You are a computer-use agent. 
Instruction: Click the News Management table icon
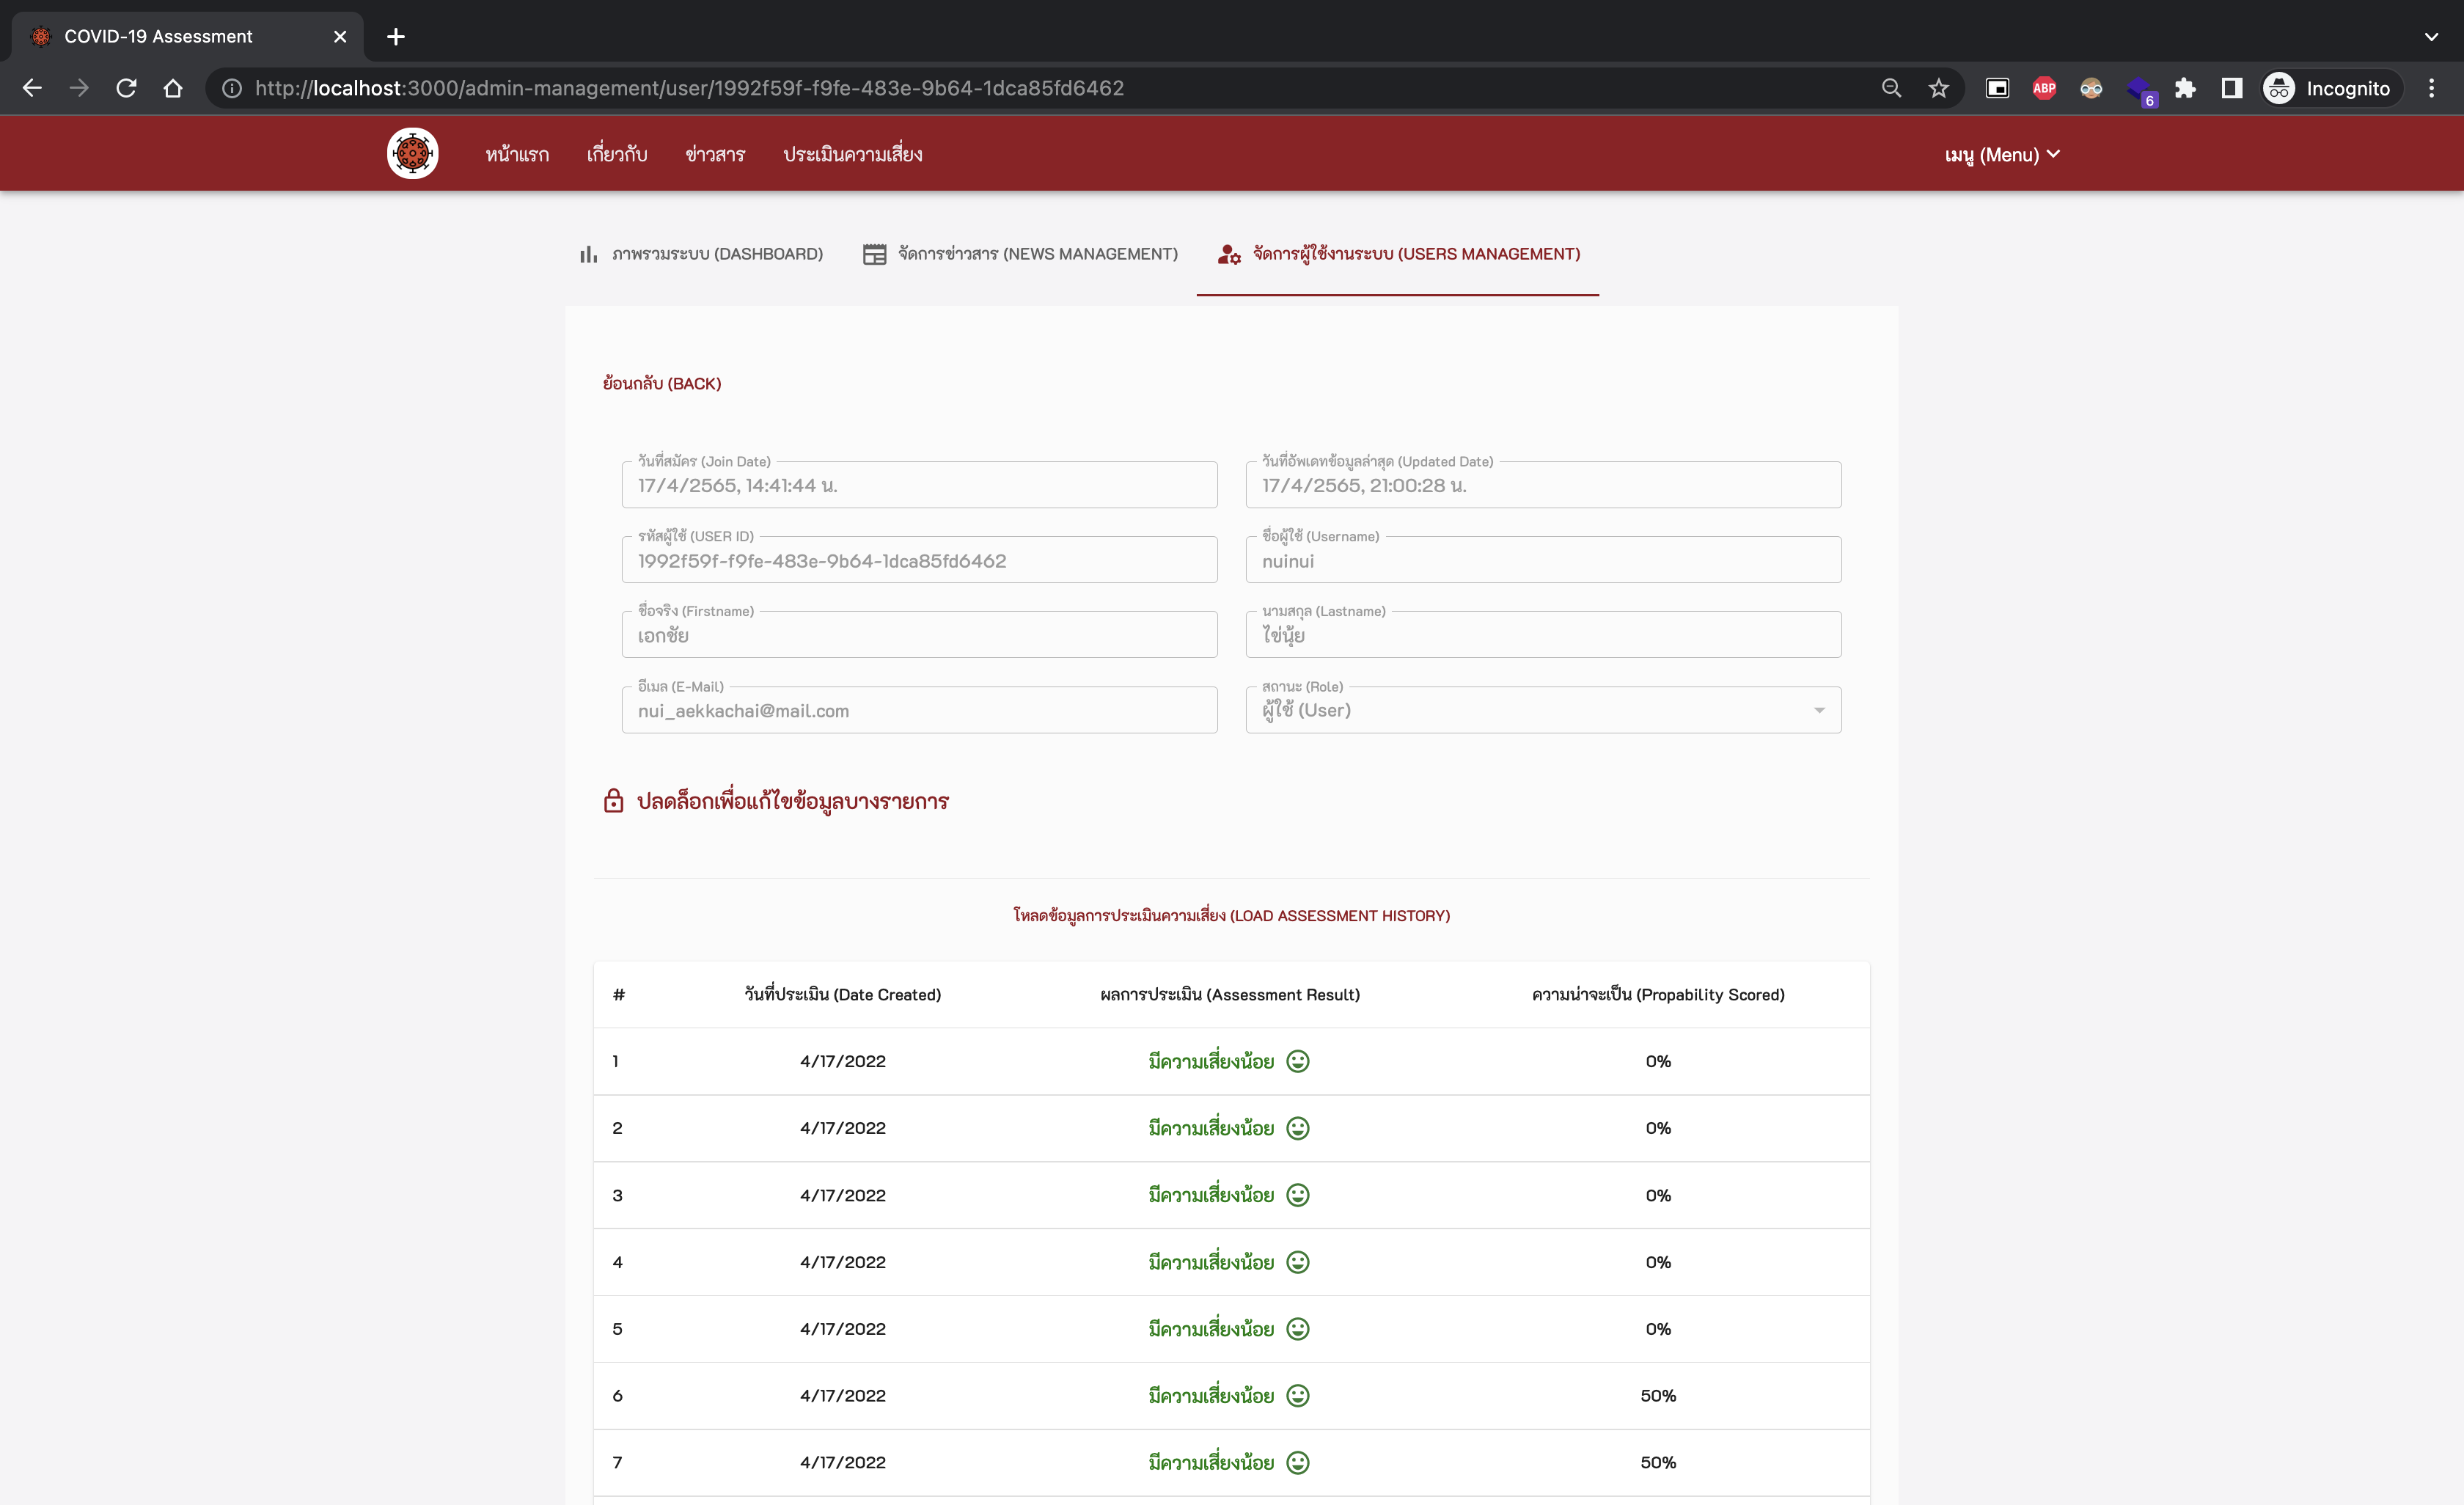874,254
